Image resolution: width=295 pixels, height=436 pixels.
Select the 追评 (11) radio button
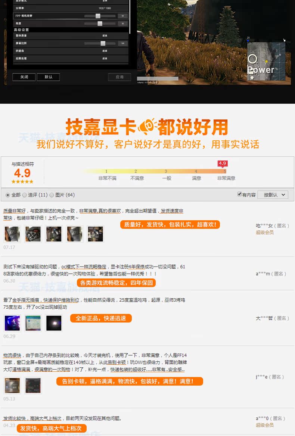tap(25, 195)
